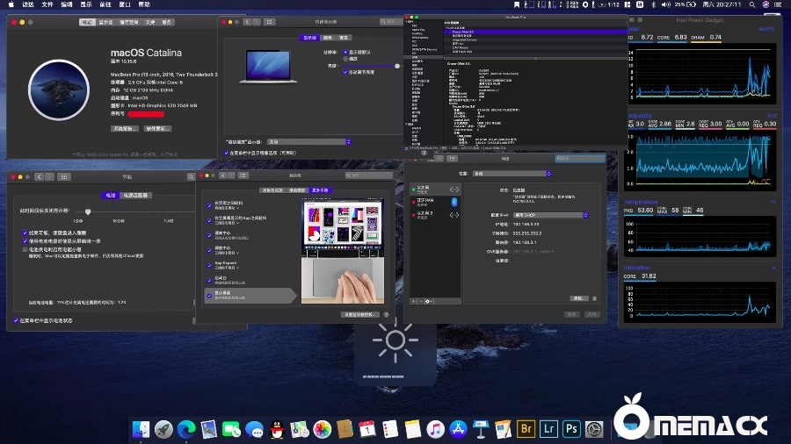This screenshot has width=791, height=444.
Task: Open Microsoft Edge from the Dock
Action: click(186, 429)
